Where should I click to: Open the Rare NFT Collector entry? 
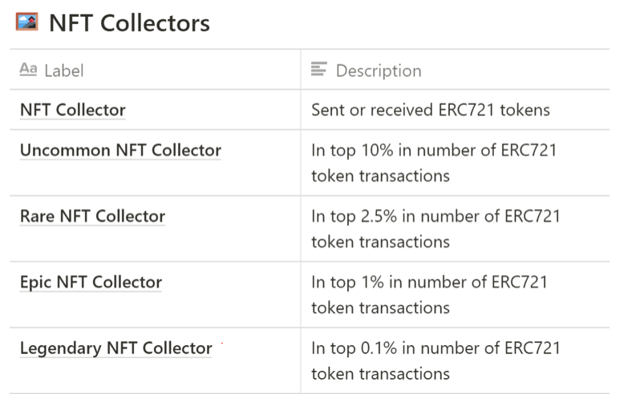pos(92,216)
